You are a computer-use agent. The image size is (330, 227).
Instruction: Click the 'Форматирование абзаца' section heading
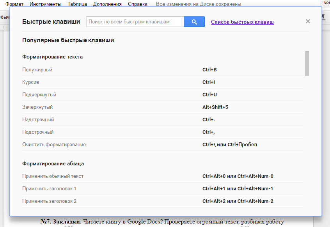click(x=53, y=164)
